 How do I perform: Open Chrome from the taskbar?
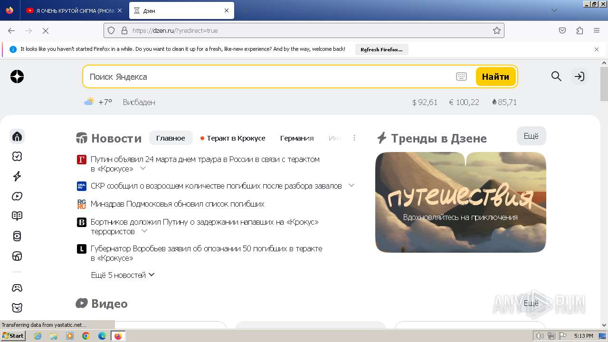click(x=86, y=336)
